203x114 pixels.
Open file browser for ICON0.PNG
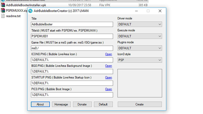(108, 54)
